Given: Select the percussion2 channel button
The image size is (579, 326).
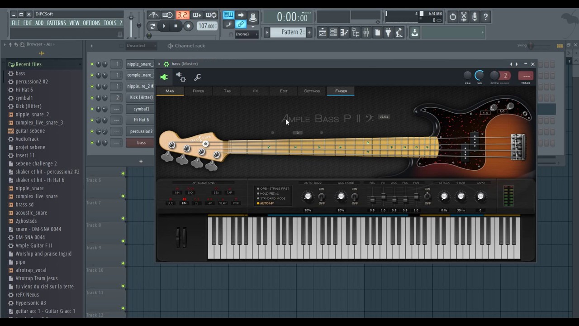Looking at the screenshot, I should (x=141, y=131).
